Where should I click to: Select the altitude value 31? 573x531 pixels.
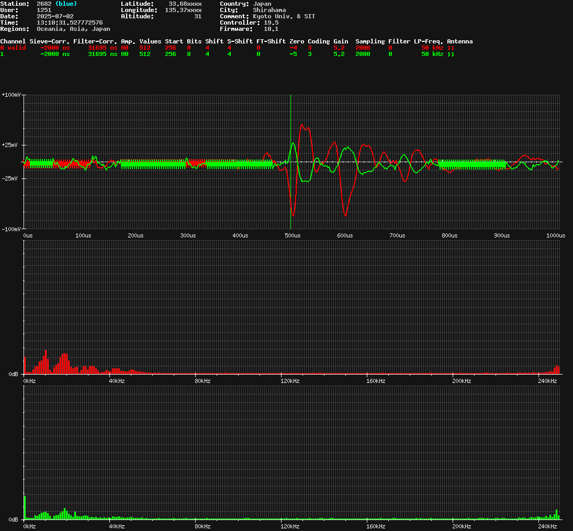[198, 16]
